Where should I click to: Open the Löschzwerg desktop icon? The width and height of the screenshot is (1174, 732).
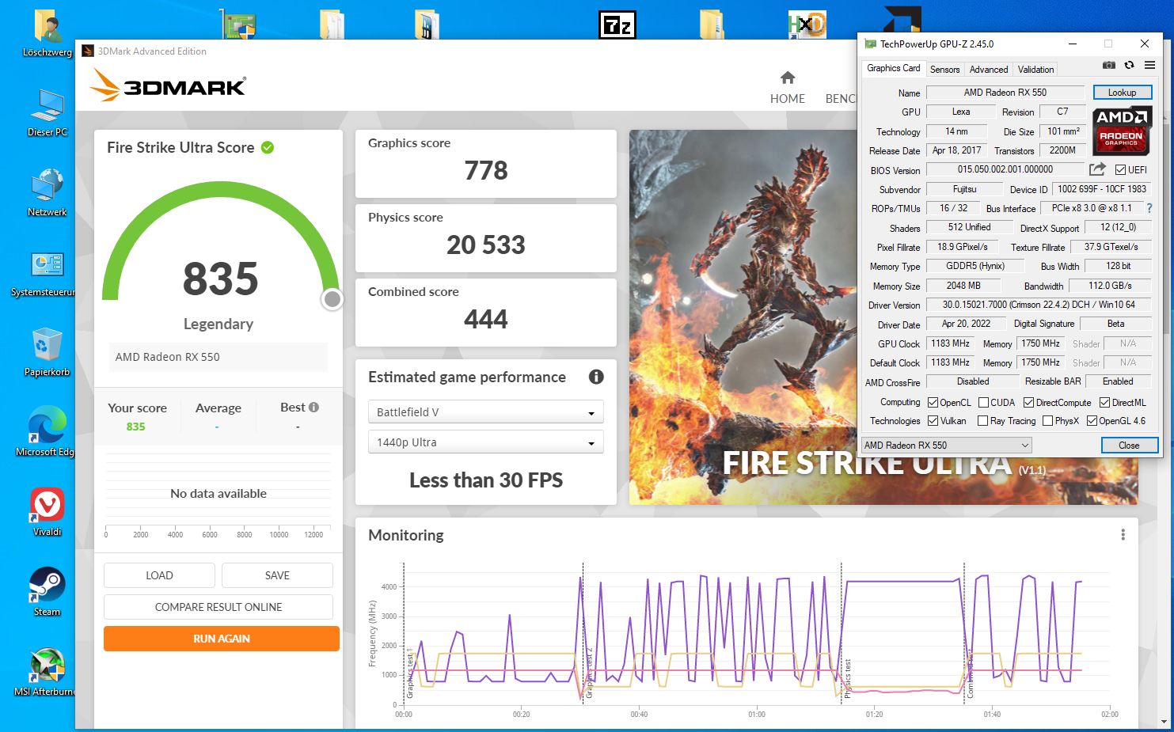[47, 33]
